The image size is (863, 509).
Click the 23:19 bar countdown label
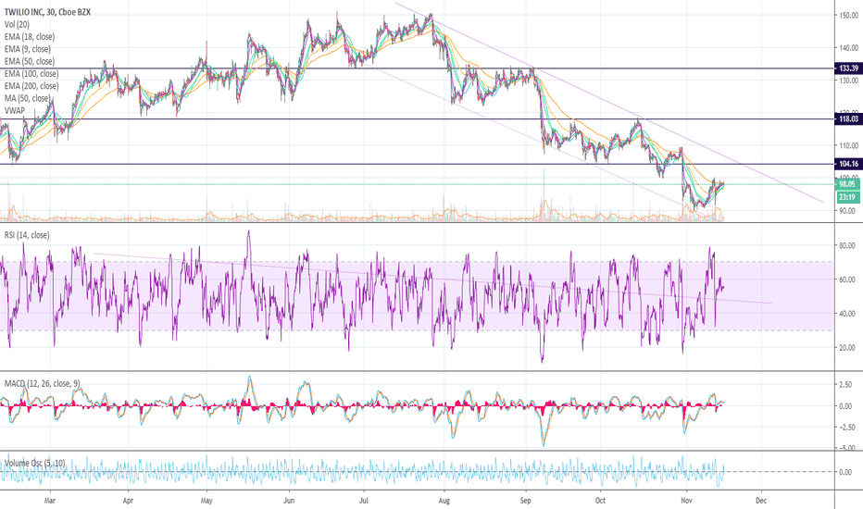click(847, 197)
